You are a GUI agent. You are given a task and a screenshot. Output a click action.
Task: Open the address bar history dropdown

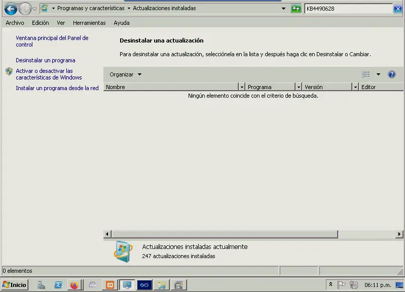coord(283,9)
